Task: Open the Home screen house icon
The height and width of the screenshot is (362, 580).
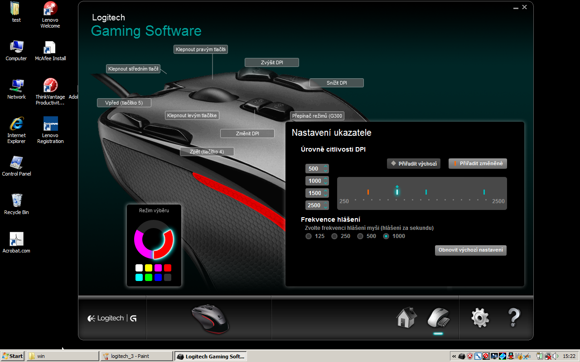Action: (x=406, y=317)
